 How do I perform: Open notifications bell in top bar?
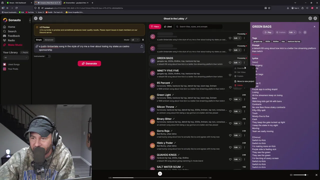[310, 18]
